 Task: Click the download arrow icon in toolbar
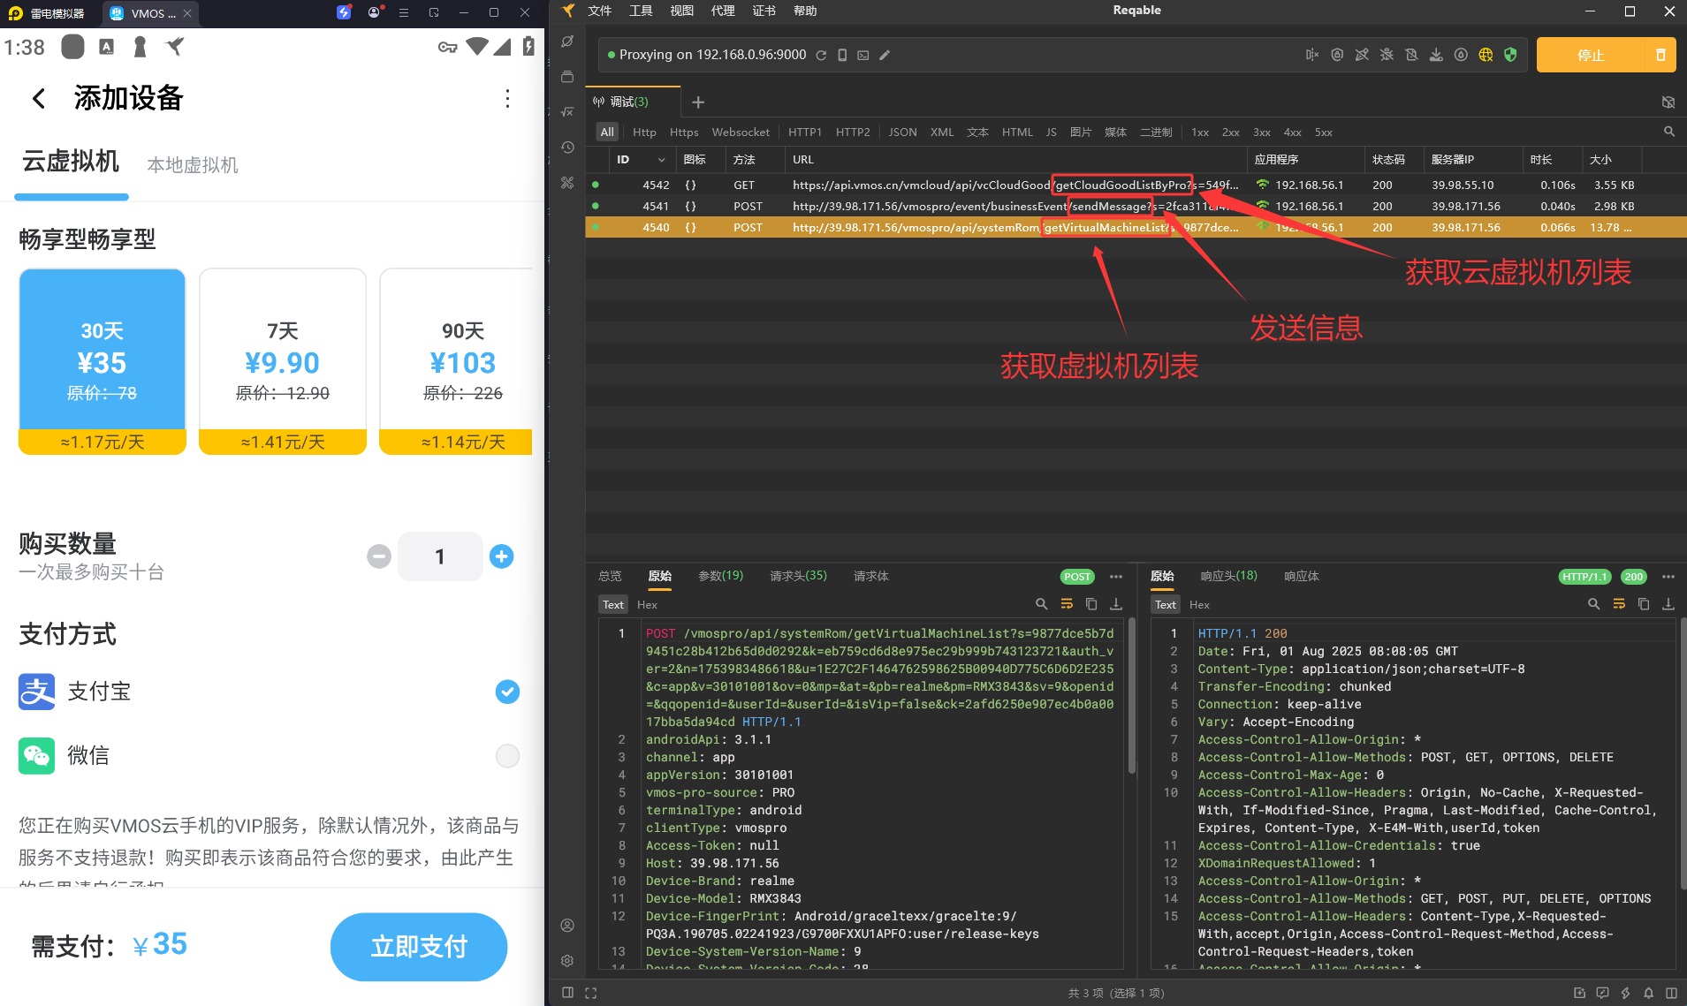1436,55
